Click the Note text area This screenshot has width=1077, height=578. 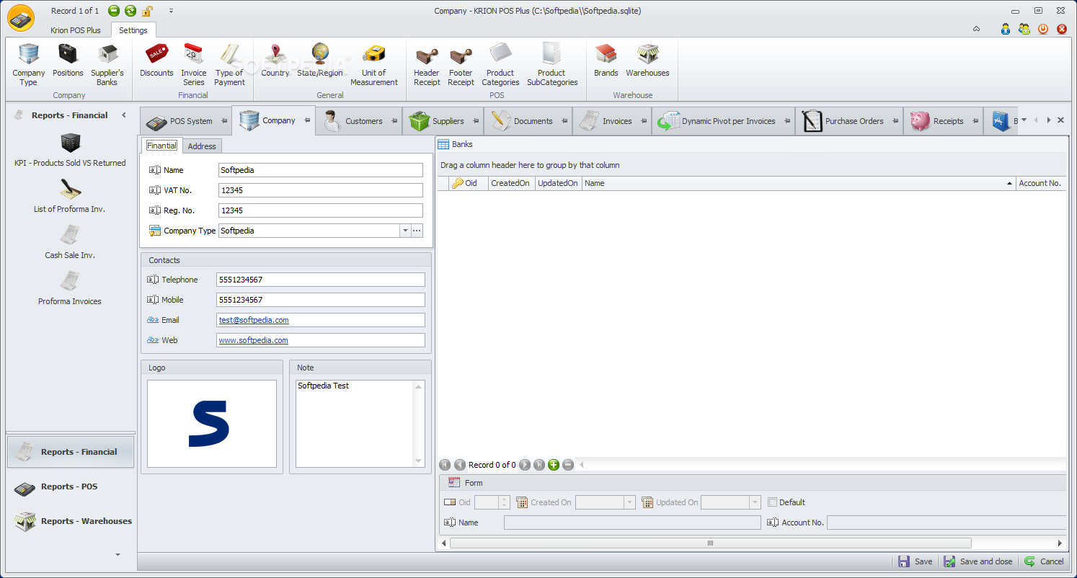click(355, 424)
